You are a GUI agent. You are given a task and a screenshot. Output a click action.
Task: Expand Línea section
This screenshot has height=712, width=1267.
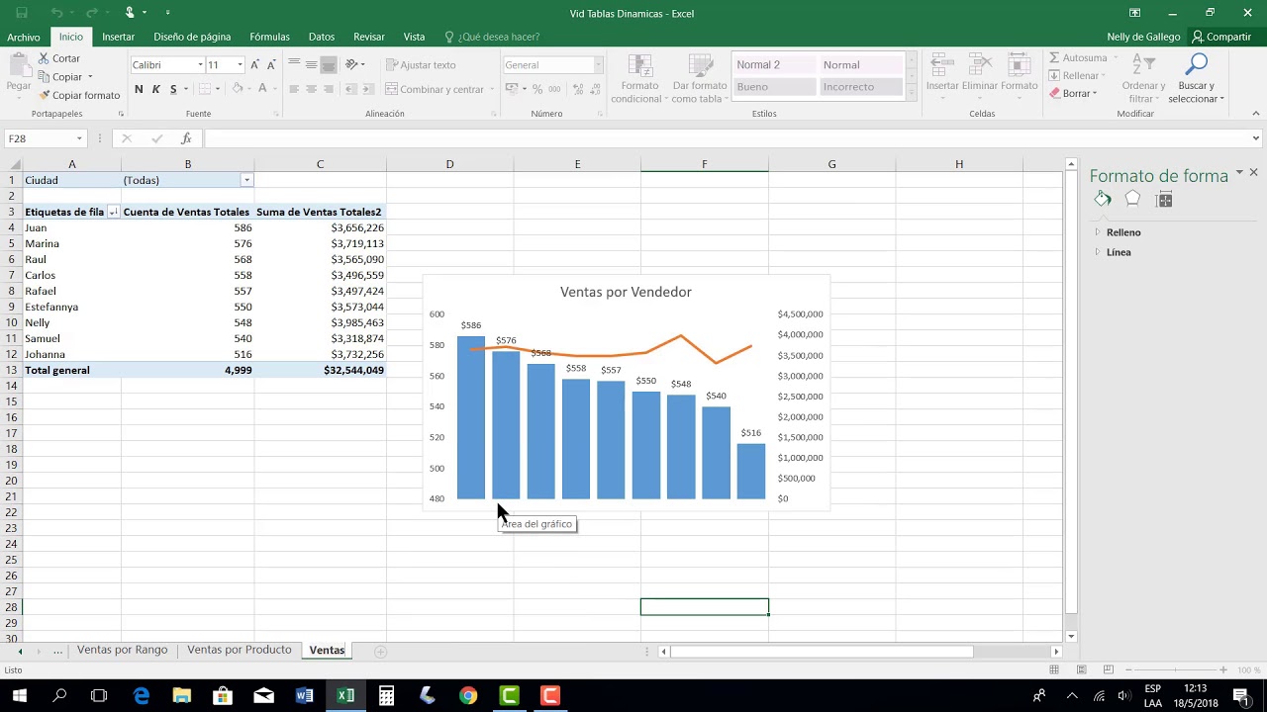(1119, 252)
